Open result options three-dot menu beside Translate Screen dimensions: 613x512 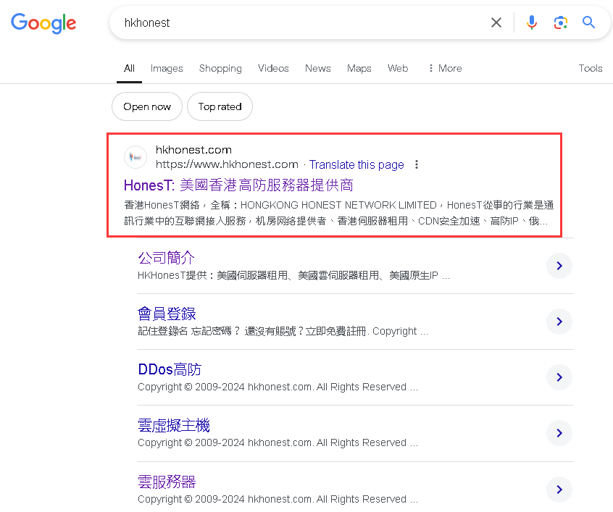click(x=417, y=164)
